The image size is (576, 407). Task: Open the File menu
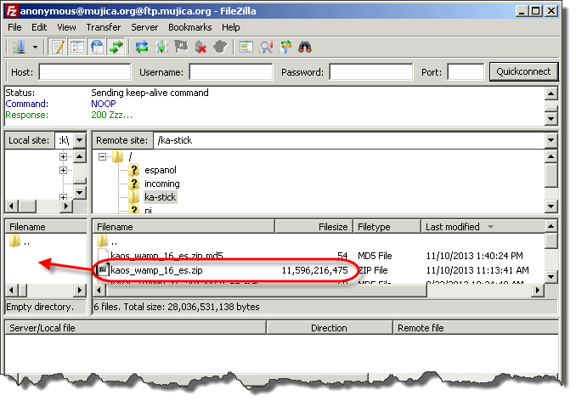tap(14, 27)
